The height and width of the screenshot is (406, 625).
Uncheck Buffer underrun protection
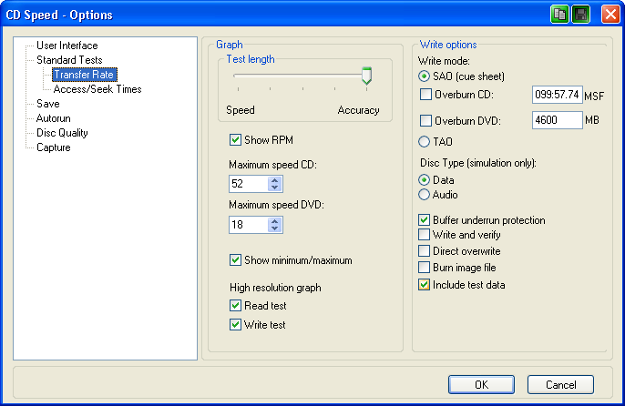425,220
